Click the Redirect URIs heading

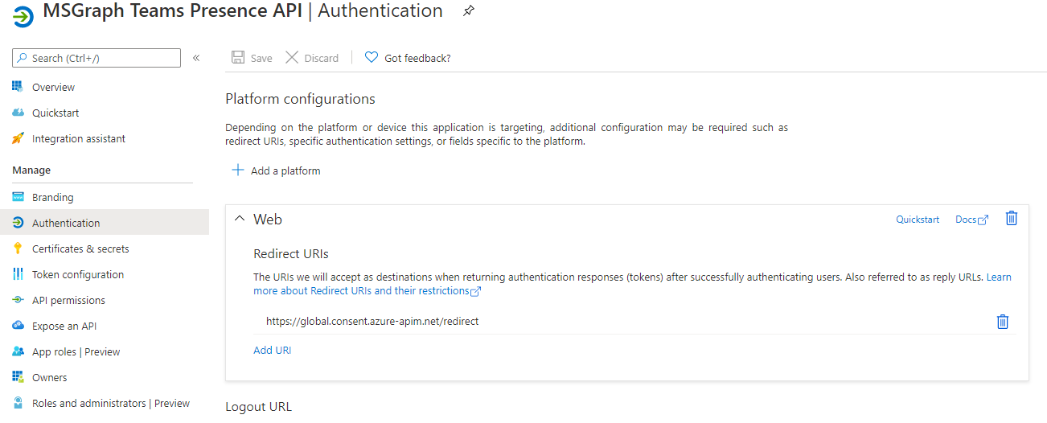pyautogui.click(x=291, y=253)
